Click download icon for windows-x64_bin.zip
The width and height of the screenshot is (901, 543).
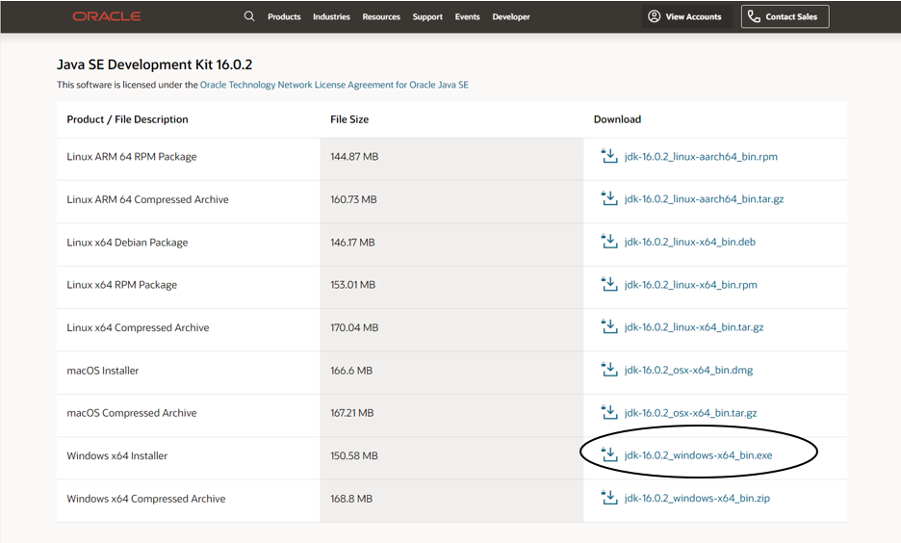click(609, 498)
